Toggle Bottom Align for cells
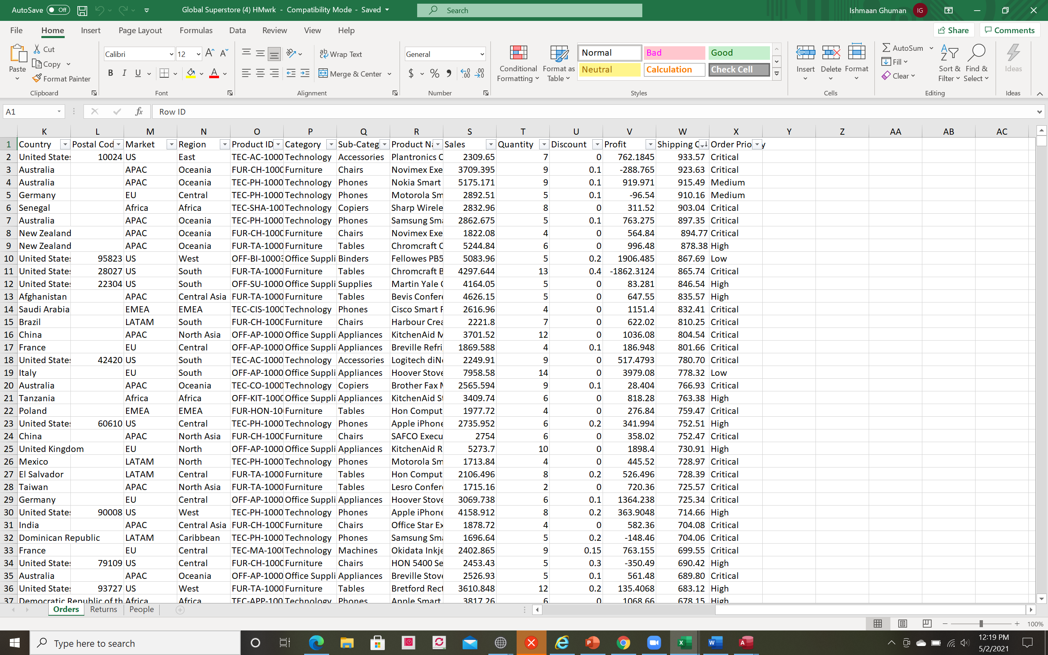Image resolution: width=1048 pixels, height=655 pixels. click(274, 53)
